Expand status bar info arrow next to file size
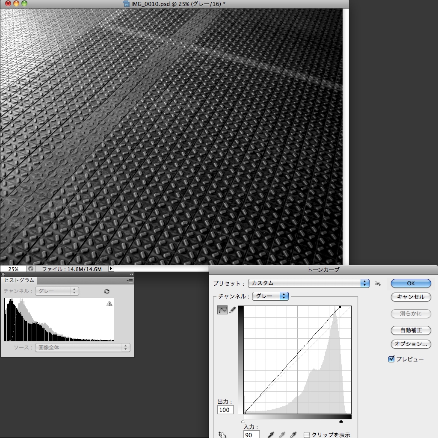 [111, 269]
